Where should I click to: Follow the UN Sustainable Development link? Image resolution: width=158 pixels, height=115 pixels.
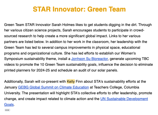[x=124, y=99]
